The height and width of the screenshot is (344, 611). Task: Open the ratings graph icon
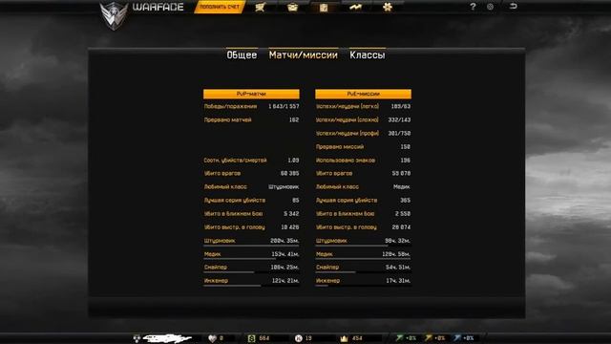coord(355,7)
